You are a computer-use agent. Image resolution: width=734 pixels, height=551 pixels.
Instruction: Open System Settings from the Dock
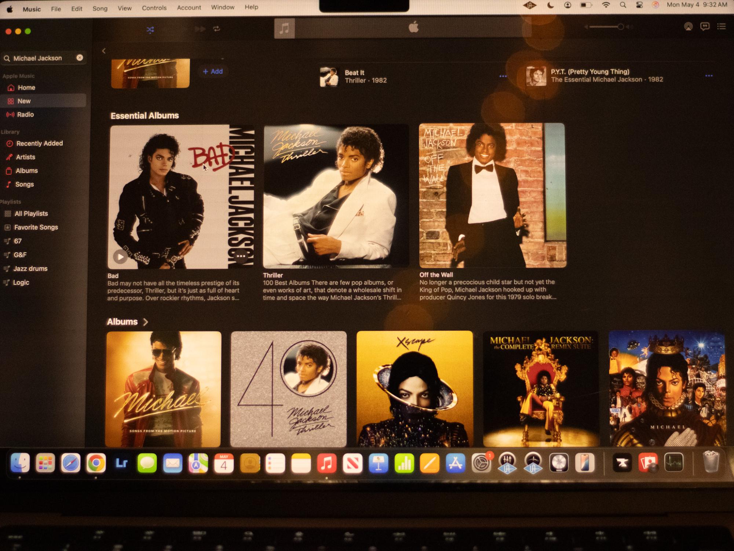tap(481, 463)
